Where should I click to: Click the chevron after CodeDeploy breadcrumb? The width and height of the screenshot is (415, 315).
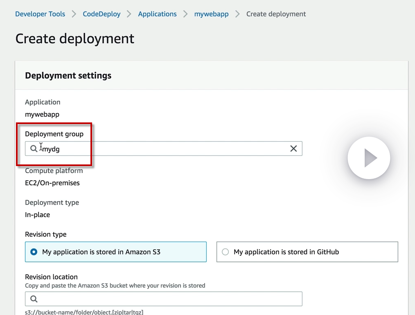pos(129,14)
